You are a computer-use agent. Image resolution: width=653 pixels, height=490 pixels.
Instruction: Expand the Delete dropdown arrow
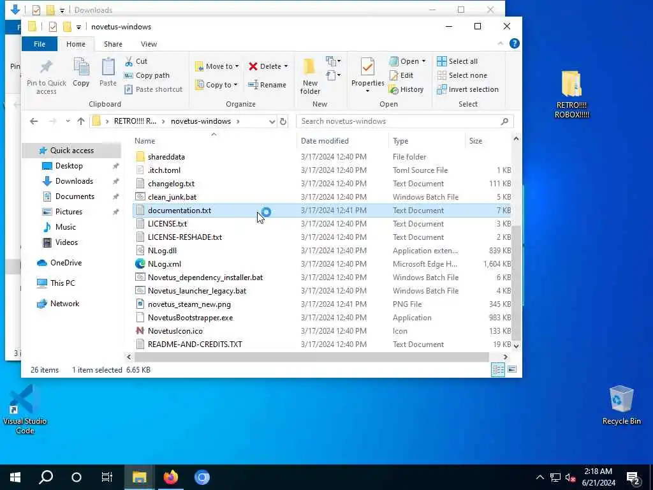(x=286, y=66)
